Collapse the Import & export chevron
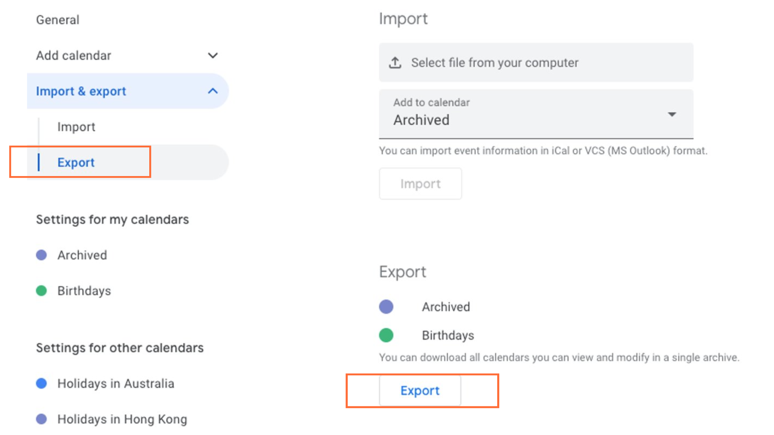 pyautogui.click(x=213, y=91)
